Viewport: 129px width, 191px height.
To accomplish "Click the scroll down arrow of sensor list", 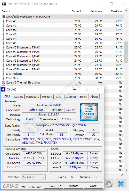I will [126, 170].
